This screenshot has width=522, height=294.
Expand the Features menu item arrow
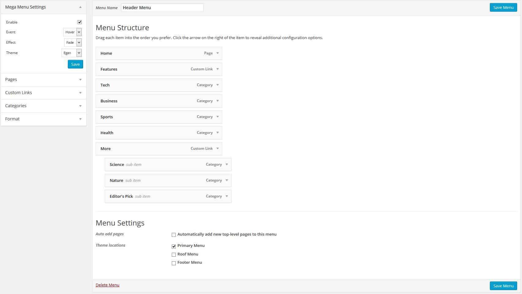[x=218, y=69]
